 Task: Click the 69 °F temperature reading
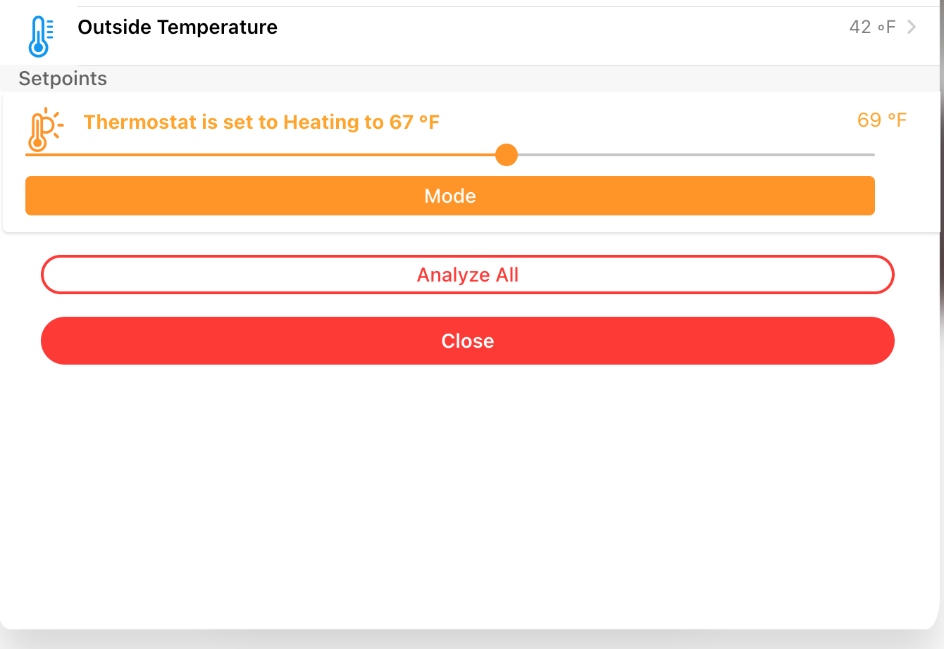point(882,120)
